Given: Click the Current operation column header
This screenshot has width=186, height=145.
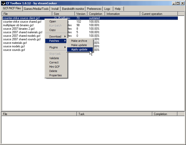Looking at the screenshot, I should click(x=159, y=14).
